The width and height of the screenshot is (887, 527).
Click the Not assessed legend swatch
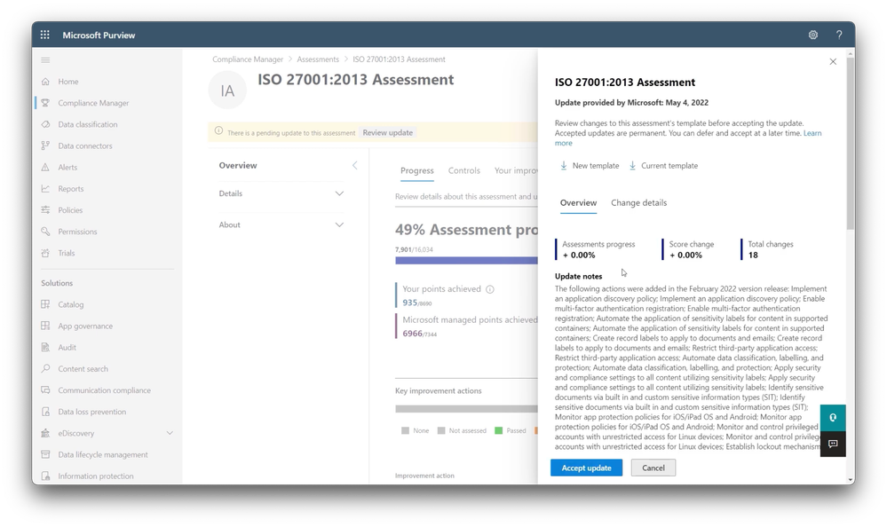441,431
